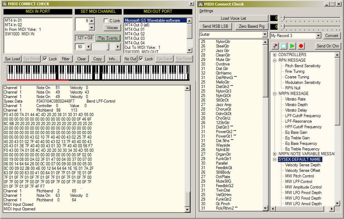The image size is (344, 219).
Task: Select MW Pitch Control tree item
Action: (x=299, y=176)
